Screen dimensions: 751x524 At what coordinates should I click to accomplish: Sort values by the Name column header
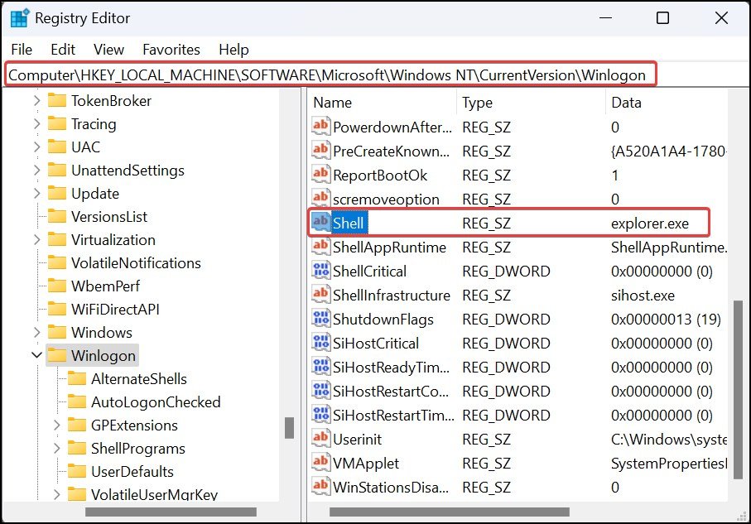point(383,103)
